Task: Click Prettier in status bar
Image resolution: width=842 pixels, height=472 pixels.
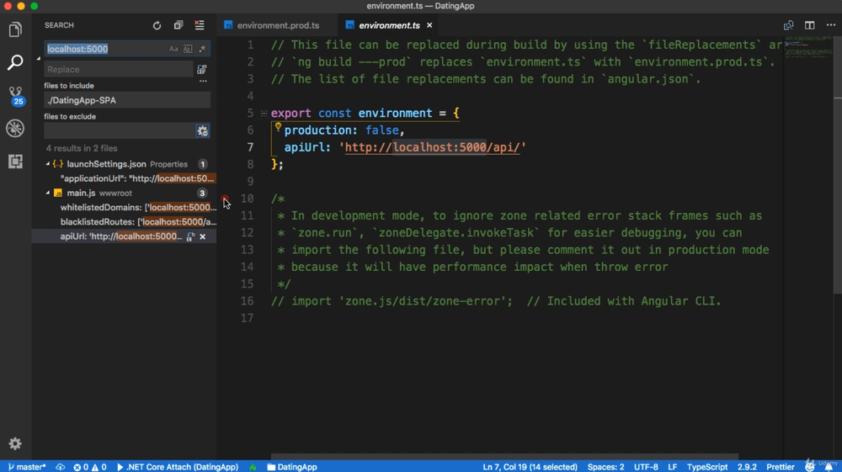Action: click(781, 467)
